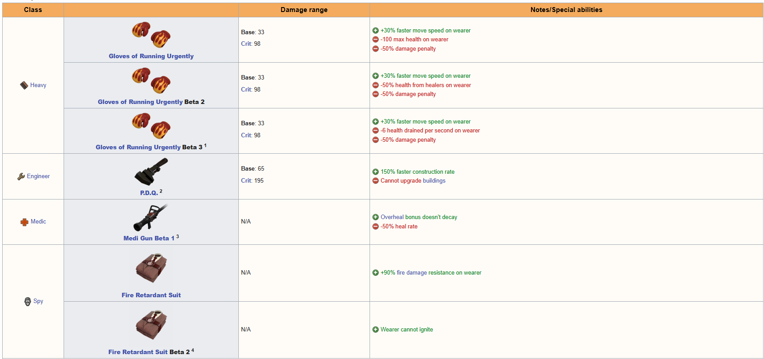Jump to footnote 1 after Beta 3

coord(205,146)
